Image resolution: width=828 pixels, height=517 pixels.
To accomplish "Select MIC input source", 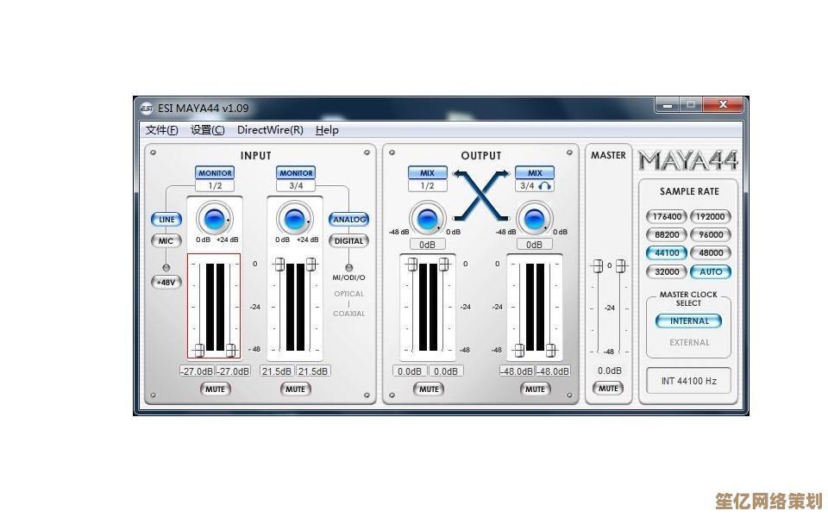I will click(166, 241).
